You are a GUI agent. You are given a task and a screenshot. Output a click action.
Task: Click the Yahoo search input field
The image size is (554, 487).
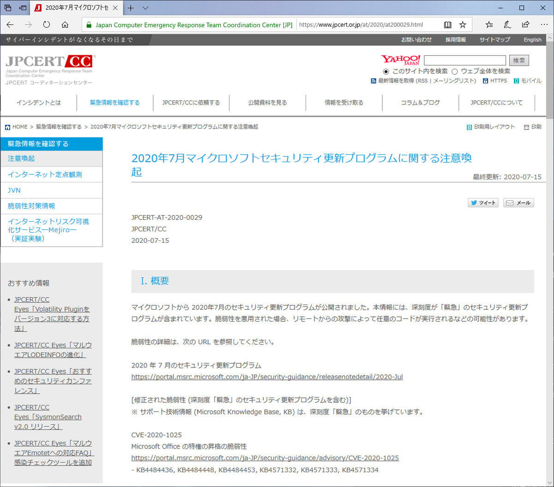465,60
